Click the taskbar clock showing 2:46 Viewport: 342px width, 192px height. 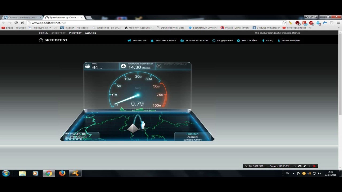[x=331, y=173]
